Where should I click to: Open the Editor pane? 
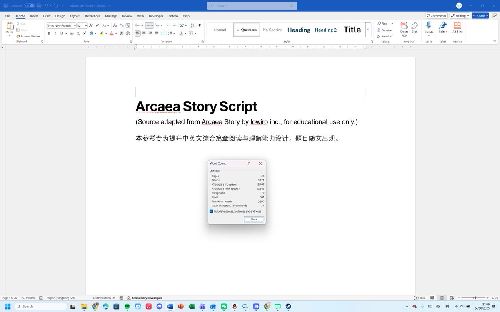click(x=442, y=27)
